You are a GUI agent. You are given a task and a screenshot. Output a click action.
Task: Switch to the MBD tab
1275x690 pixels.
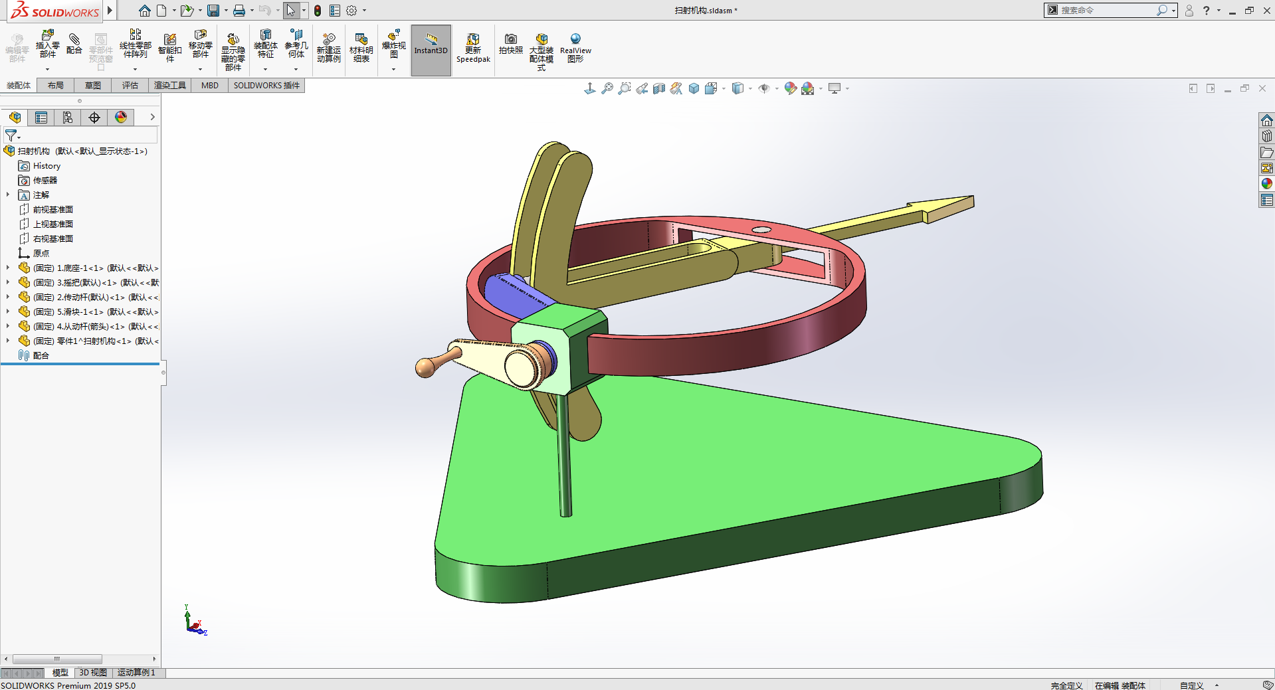210,85
